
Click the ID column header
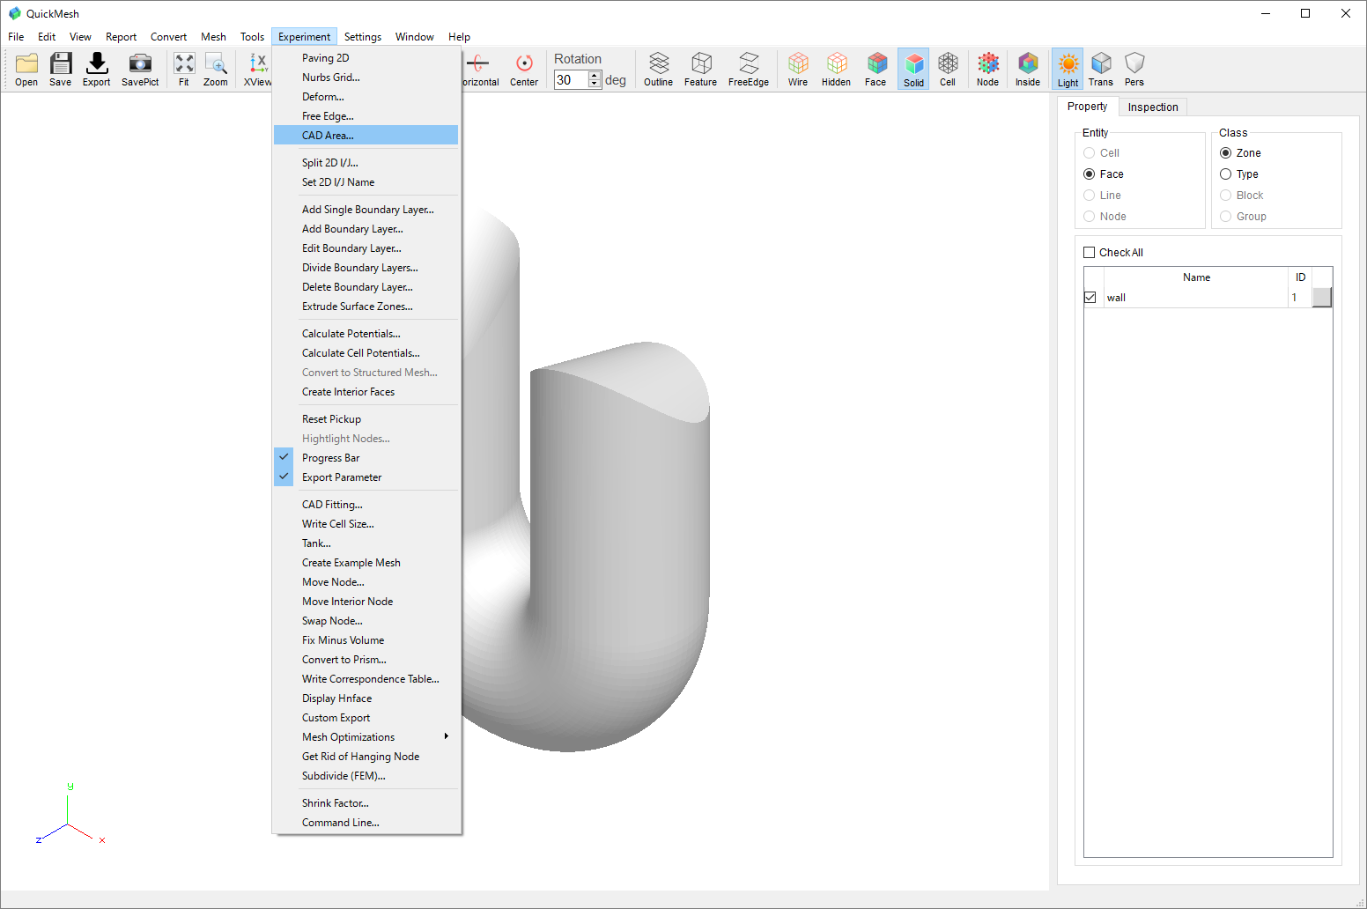(x=1300, y=277)
